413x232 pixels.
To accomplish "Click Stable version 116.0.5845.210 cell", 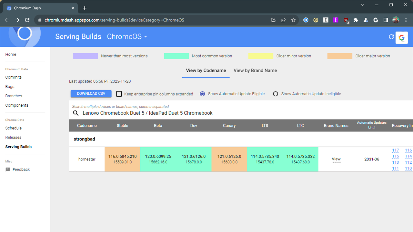I will (123, 159).
